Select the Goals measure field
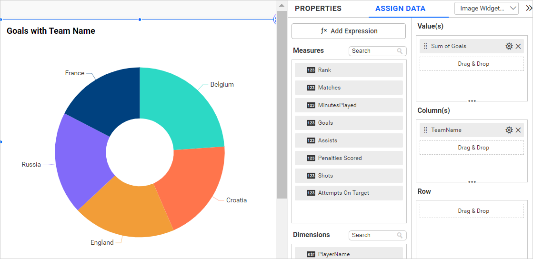Image resolution: width=533 pixels, height=259 pixels. pyautogui.click(x=349, y=123)
